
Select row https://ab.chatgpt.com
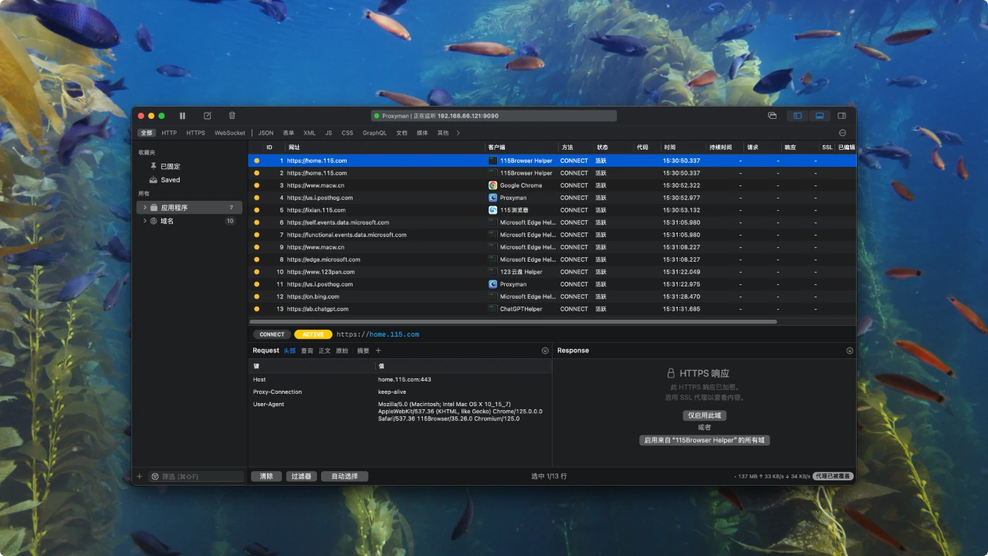coord(552,309)
